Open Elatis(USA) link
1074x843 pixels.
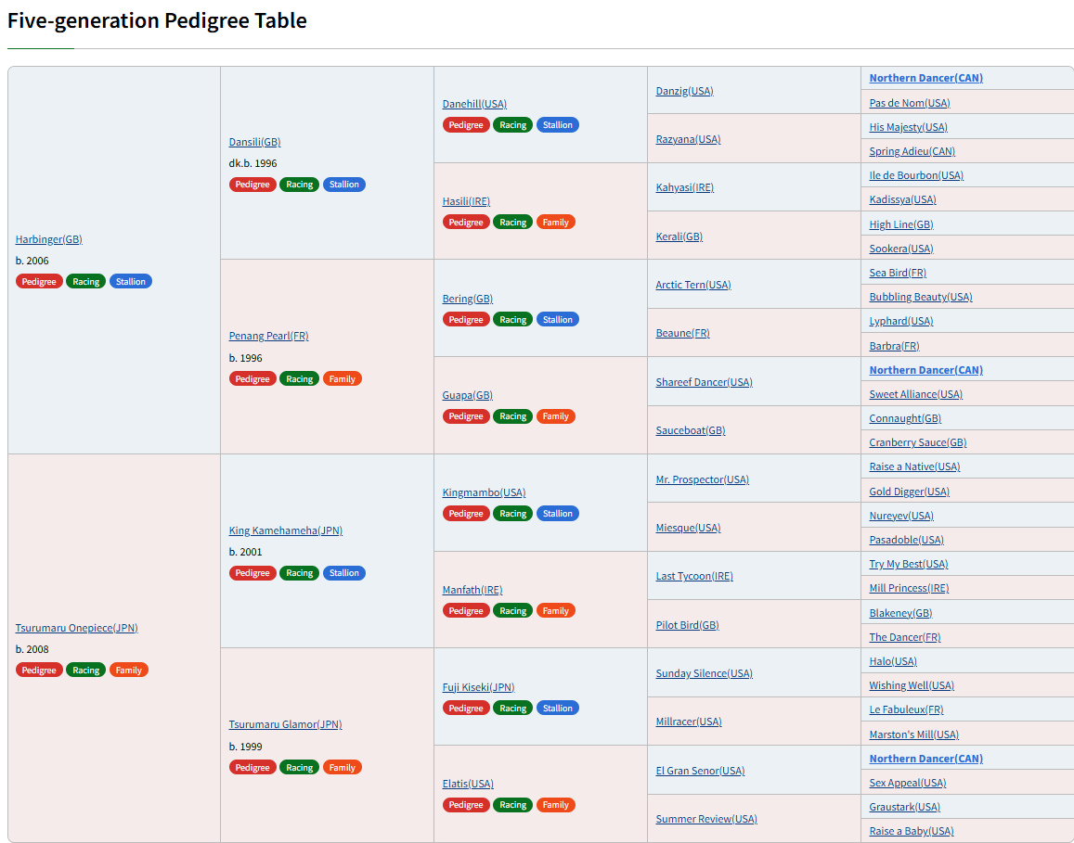pyautogui.click(x=468, y=784)
